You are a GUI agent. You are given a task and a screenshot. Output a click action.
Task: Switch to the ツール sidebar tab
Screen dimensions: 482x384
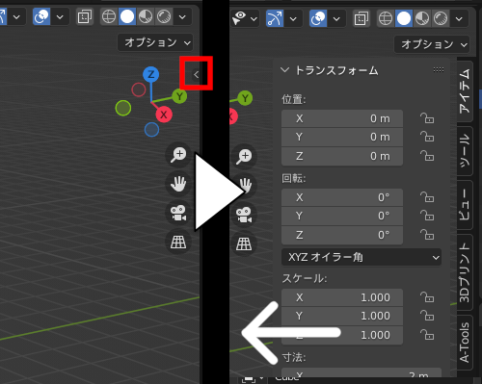click(465, 151)
